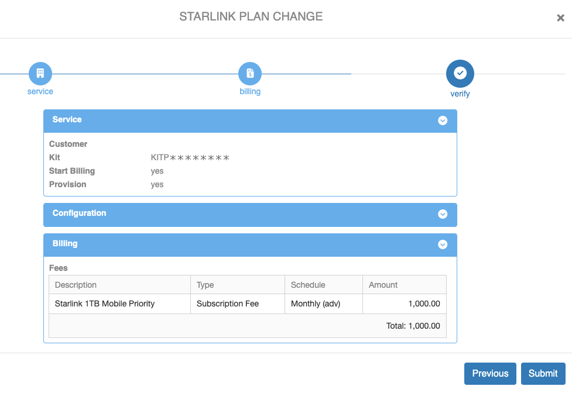
Task: Go back with the Previous button
Action: pos(490,374)
